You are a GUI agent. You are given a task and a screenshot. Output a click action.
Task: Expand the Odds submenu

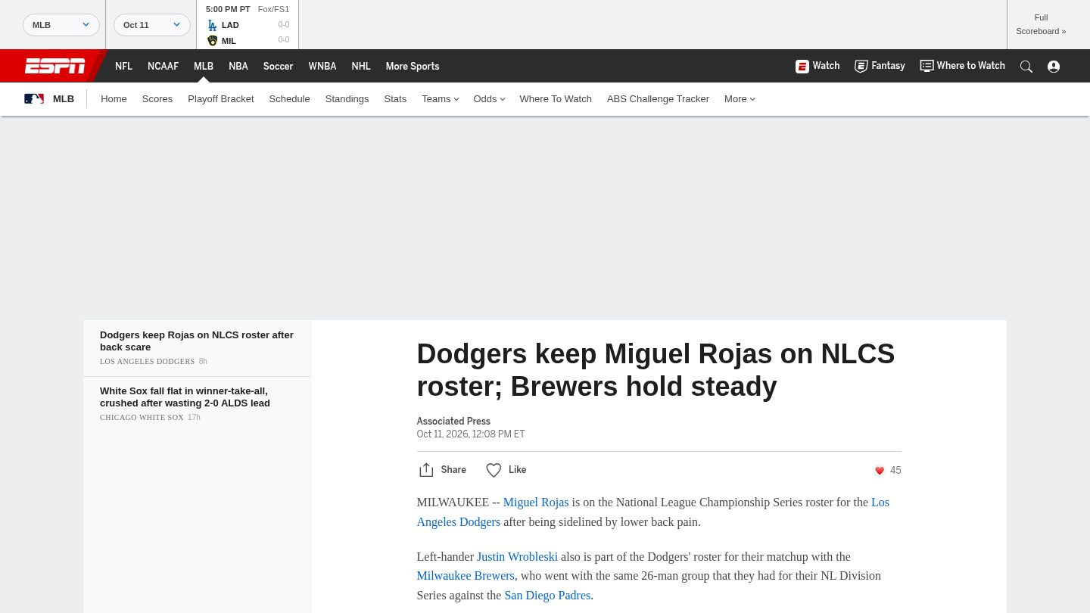coord(489,99)
